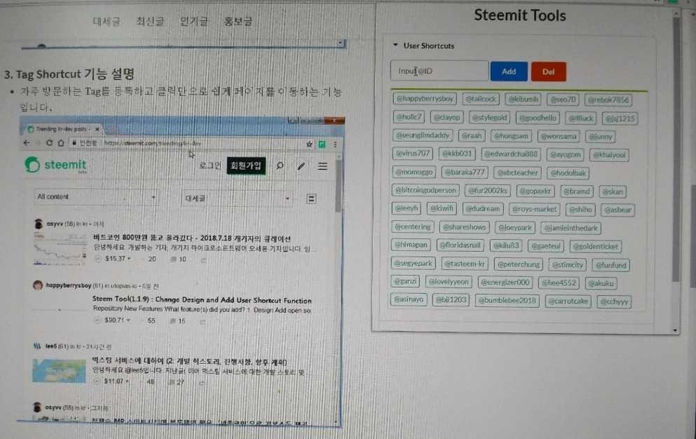Switch to the 인기글 tab
The height and width of the screenshot is (439, 696).
pyautogui.click(x=194, y=21)
